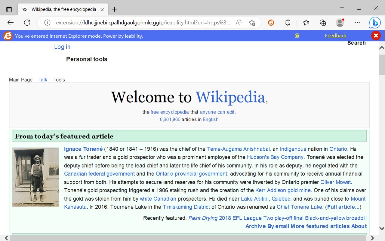Open the Extensions puzzle menu
Screen dimensions: 385x241
[x=288, y=23]
